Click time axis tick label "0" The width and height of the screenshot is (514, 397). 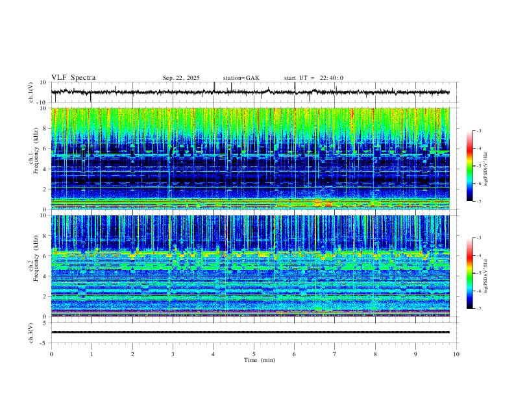(51, 354)
